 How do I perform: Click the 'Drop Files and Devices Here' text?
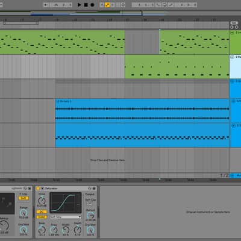coord(107,160)
